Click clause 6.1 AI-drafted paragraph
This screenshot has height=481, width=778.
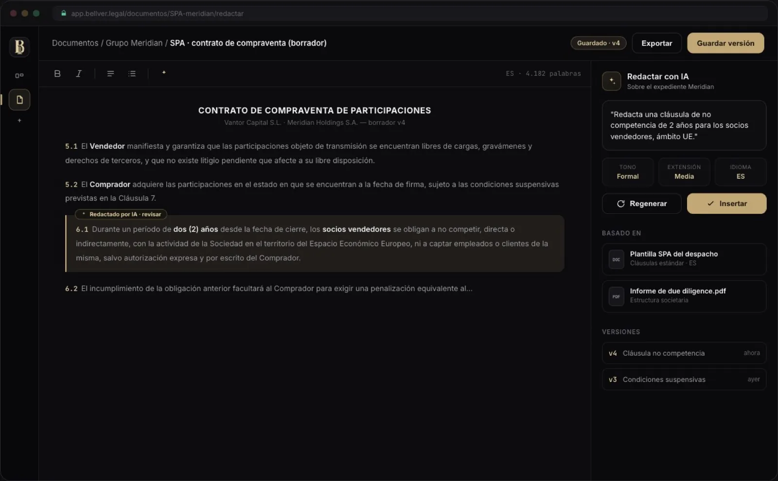click(315, 243)
